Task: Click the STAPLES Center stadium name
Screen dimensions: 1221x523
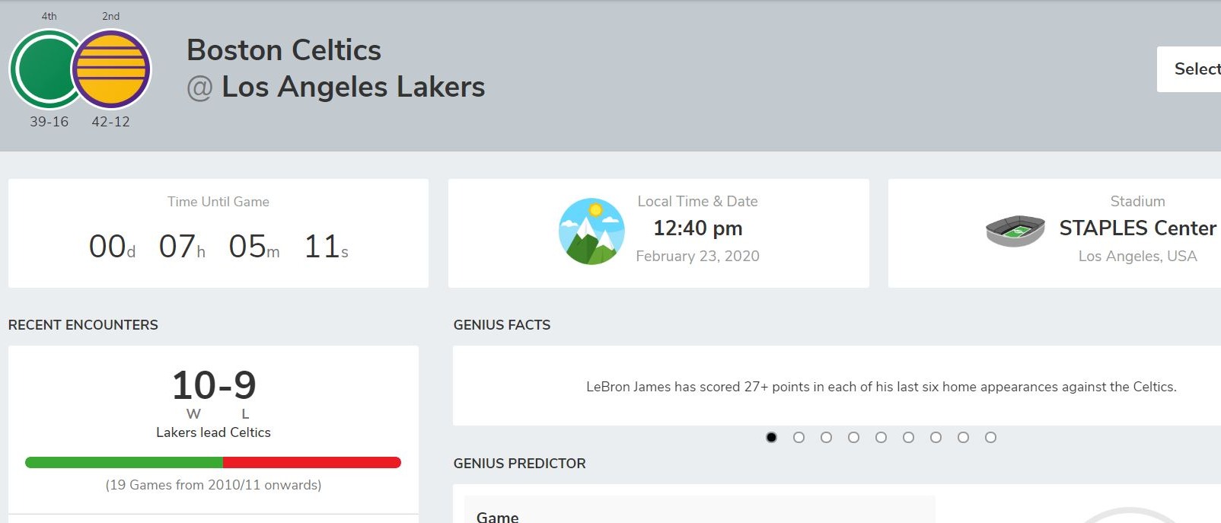Action: pos(1137,228)
